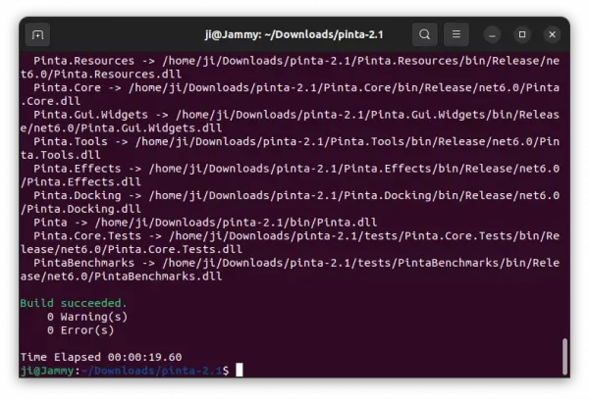Click the green 'Build succeeded.' text
The height and width of the screenshot is (399, 589).
74,303
